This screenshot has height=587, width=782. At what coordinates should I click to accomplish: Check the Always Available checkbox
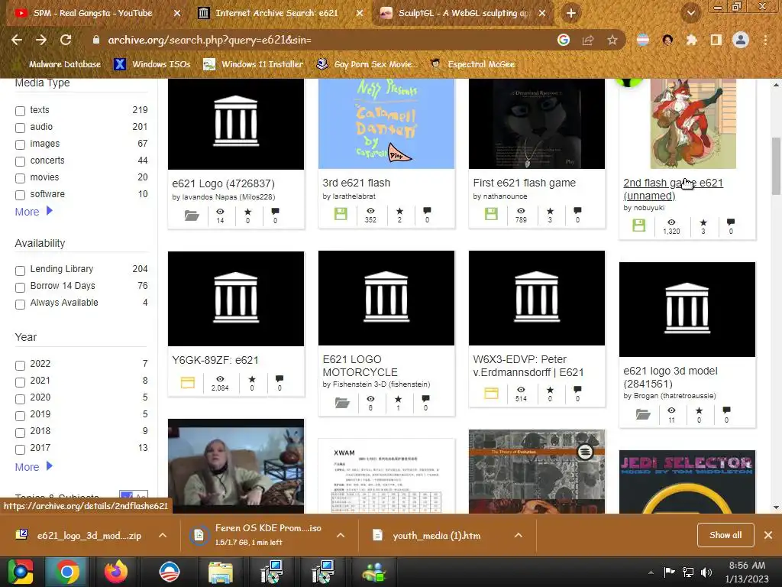[20, 304]
